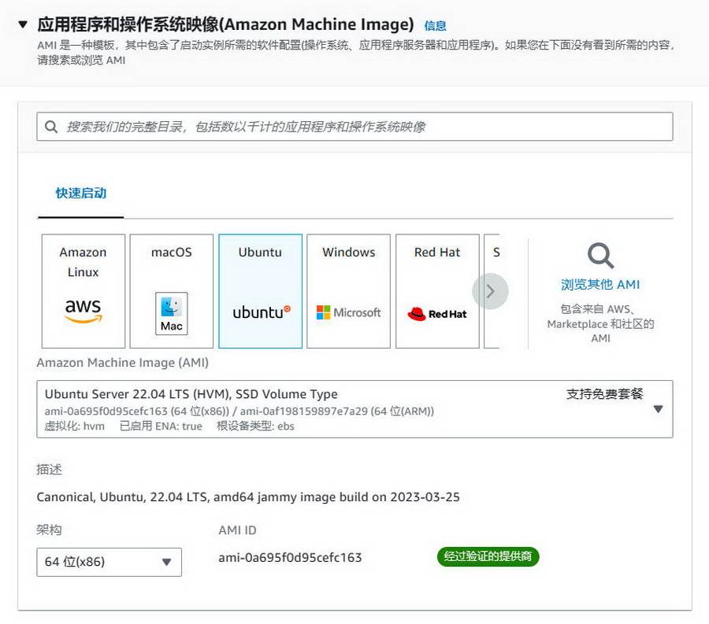Viewport: 709px width, 624px height.
Task: Open the Ubuntu Server 22.04 AMI dropdown
Action: tap(658, 409)
